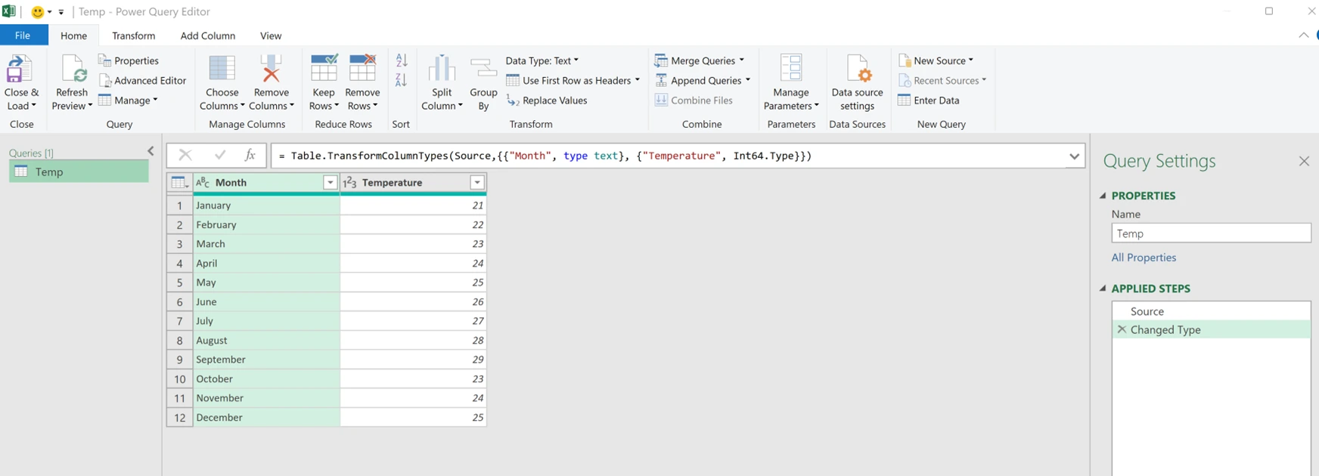
Task: Select the July cell
Action: pos(266,321)
